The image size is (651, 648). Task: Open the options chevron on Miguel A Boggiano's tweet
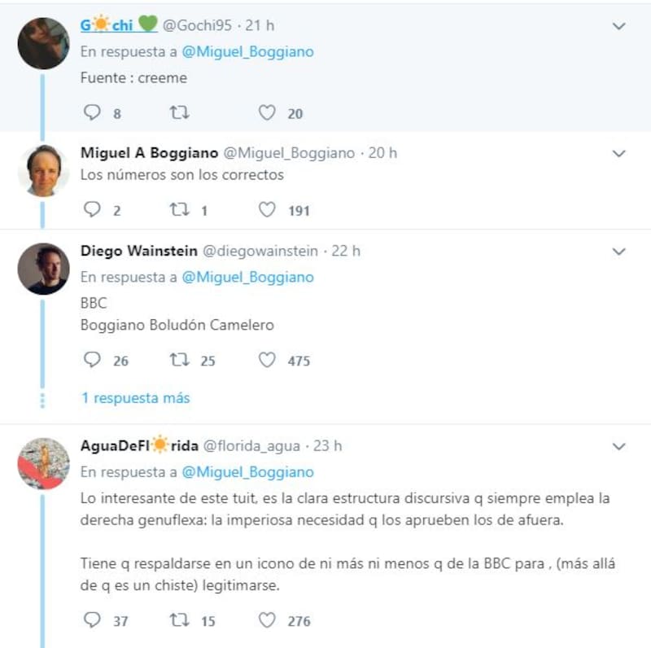pyautogui.click(x=618, y=154)
